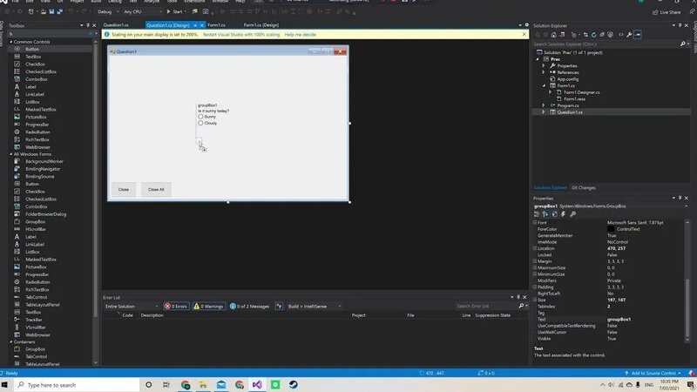Open the Build + IntelliSense dropdown
This screenshot has height=392, width=697.
click(315, 307)
